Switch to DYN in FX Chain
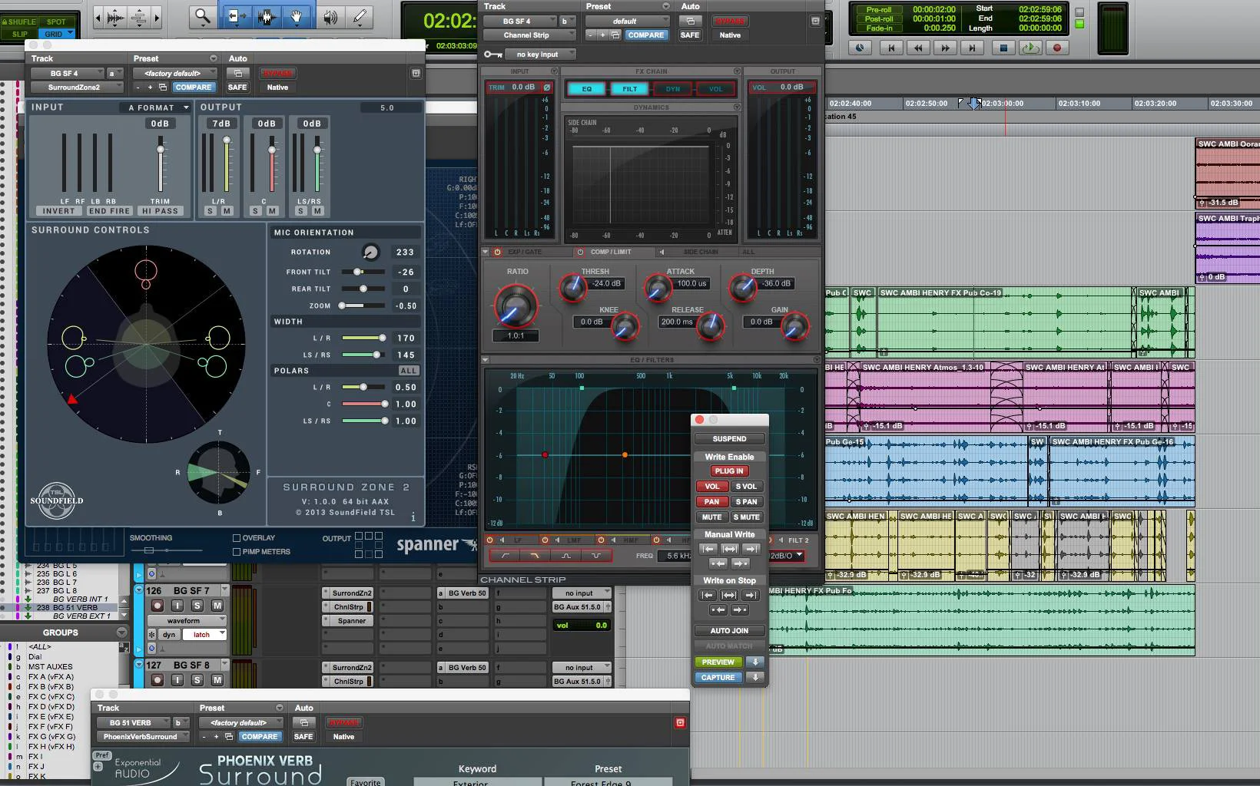The width and height of the screenshot is (1260, 786). (673, 89)
